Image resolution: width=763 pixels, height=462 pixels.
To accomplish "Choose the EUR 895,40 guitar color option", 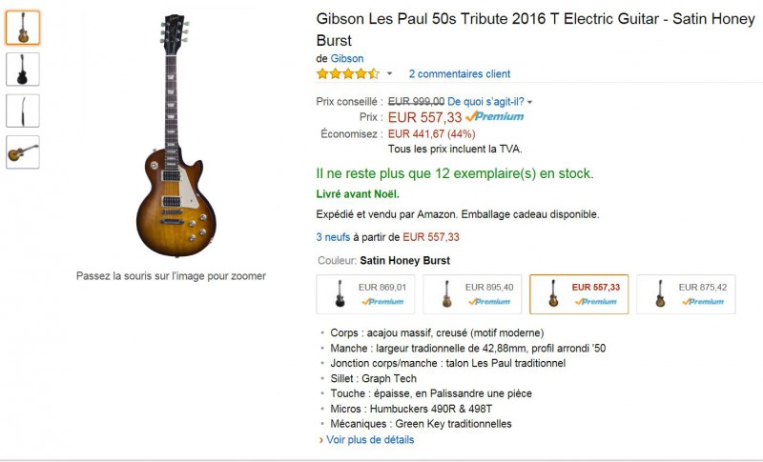I will (x=472, y=293).
